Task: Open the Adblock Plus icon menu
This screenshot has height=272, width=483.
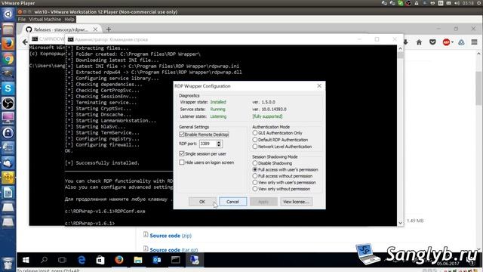Action: point(448,42)
